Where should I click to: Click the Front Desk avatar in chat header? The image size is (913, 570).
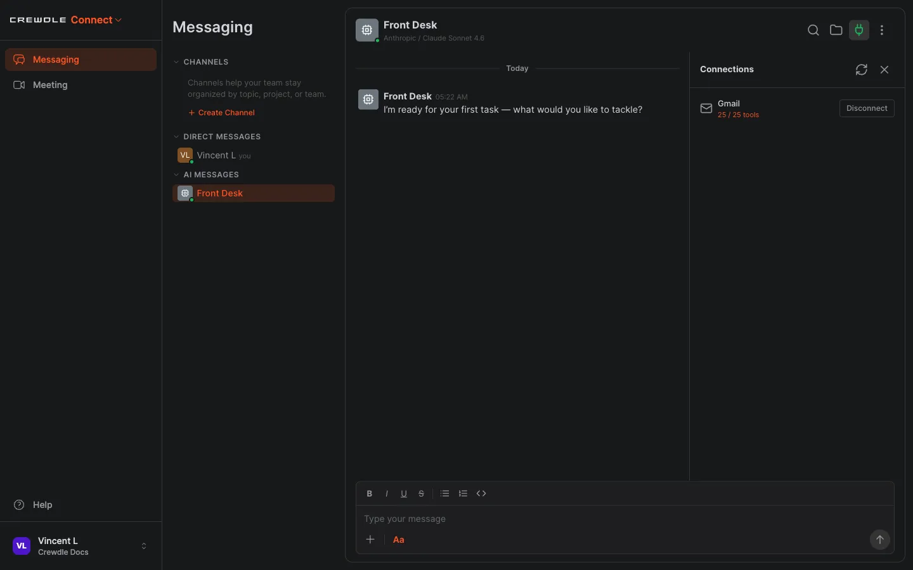pos(367,30)
